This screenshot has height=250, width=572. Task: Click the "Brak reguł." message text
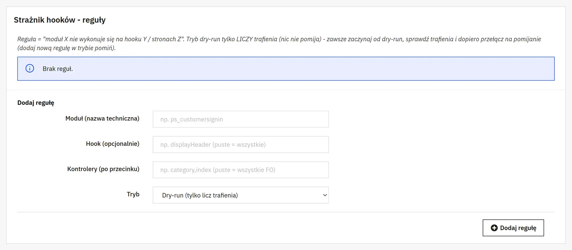58,69
